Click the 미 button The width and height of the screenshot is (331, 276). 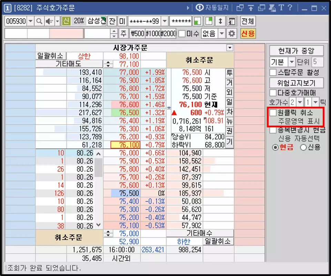pos(122,21)
